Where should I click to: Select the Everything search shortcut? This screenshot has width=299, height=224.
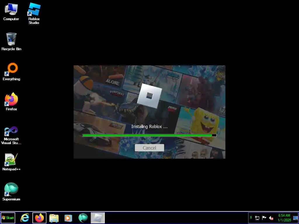click(11, 72)
